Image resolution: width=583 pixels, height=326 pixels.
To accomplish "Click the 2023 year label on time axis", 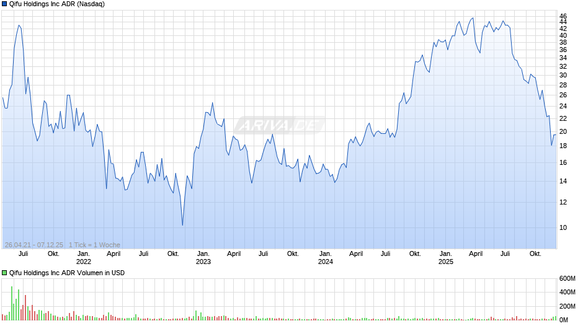I will [203, 262].
